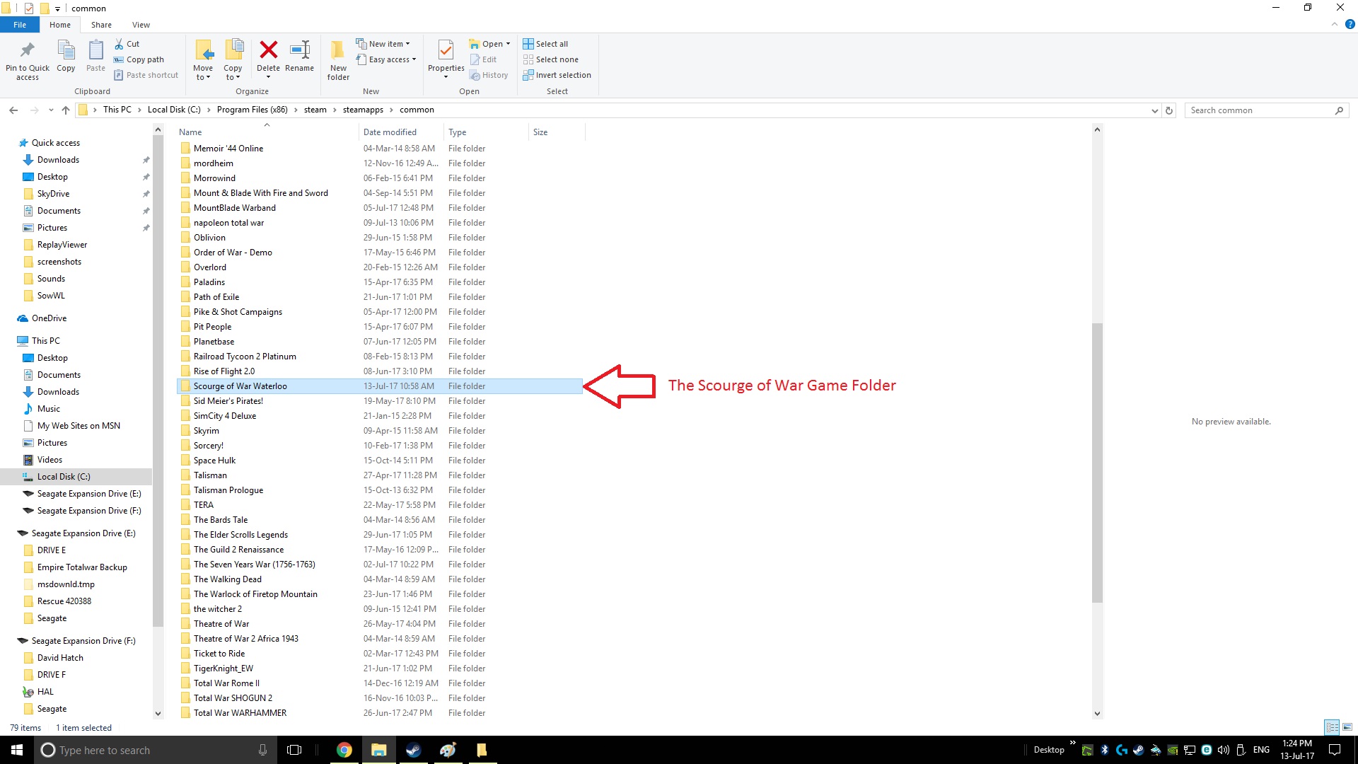Switch to details view toggle at bottom-right

(1332, 727)
